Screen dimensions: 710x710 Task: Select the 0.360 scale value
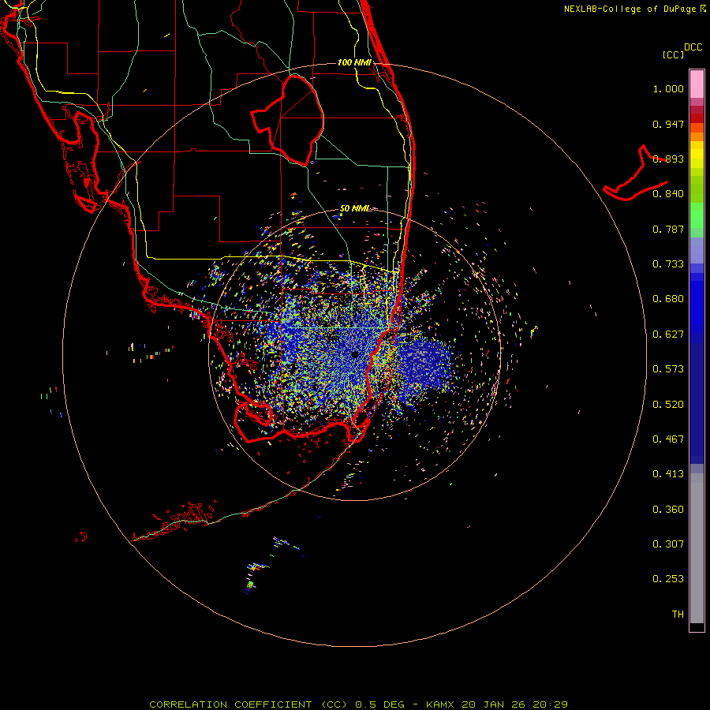coord(668,510)
